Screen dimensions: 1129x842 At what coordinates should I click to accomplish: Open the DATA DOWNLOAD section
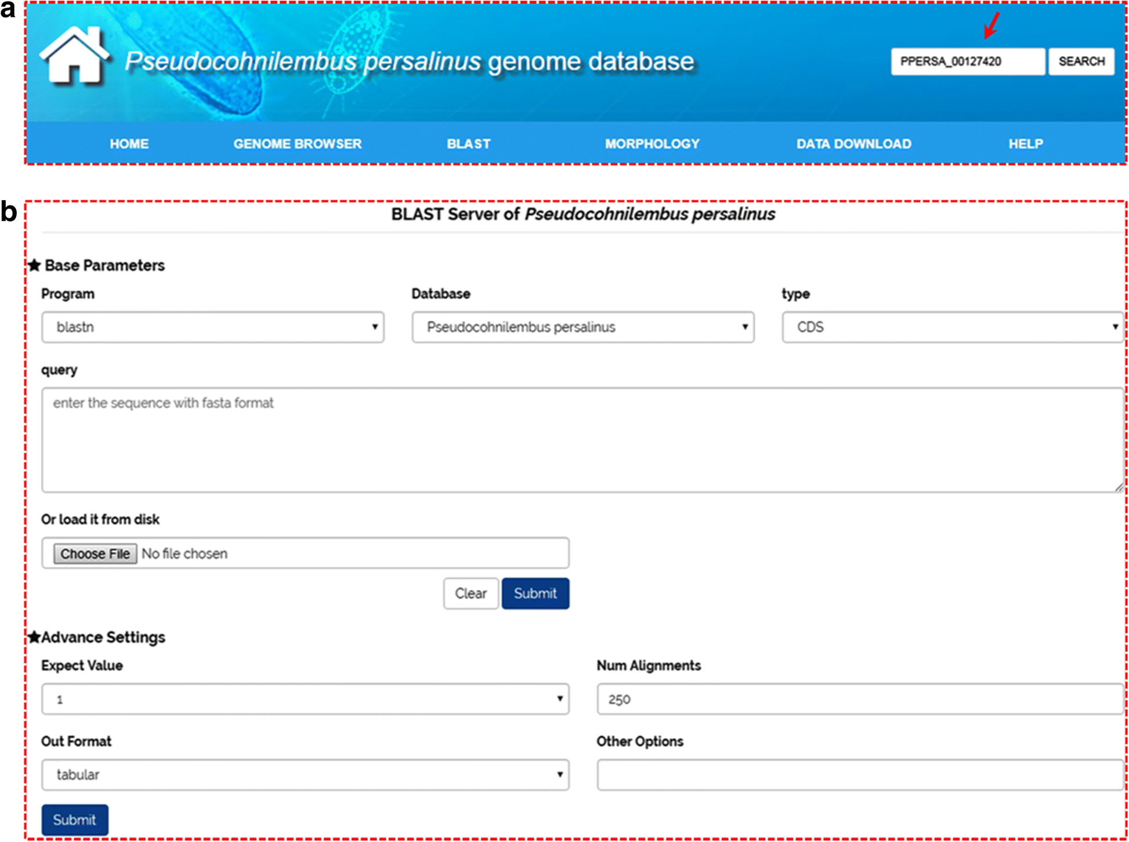tap(853, 144)
